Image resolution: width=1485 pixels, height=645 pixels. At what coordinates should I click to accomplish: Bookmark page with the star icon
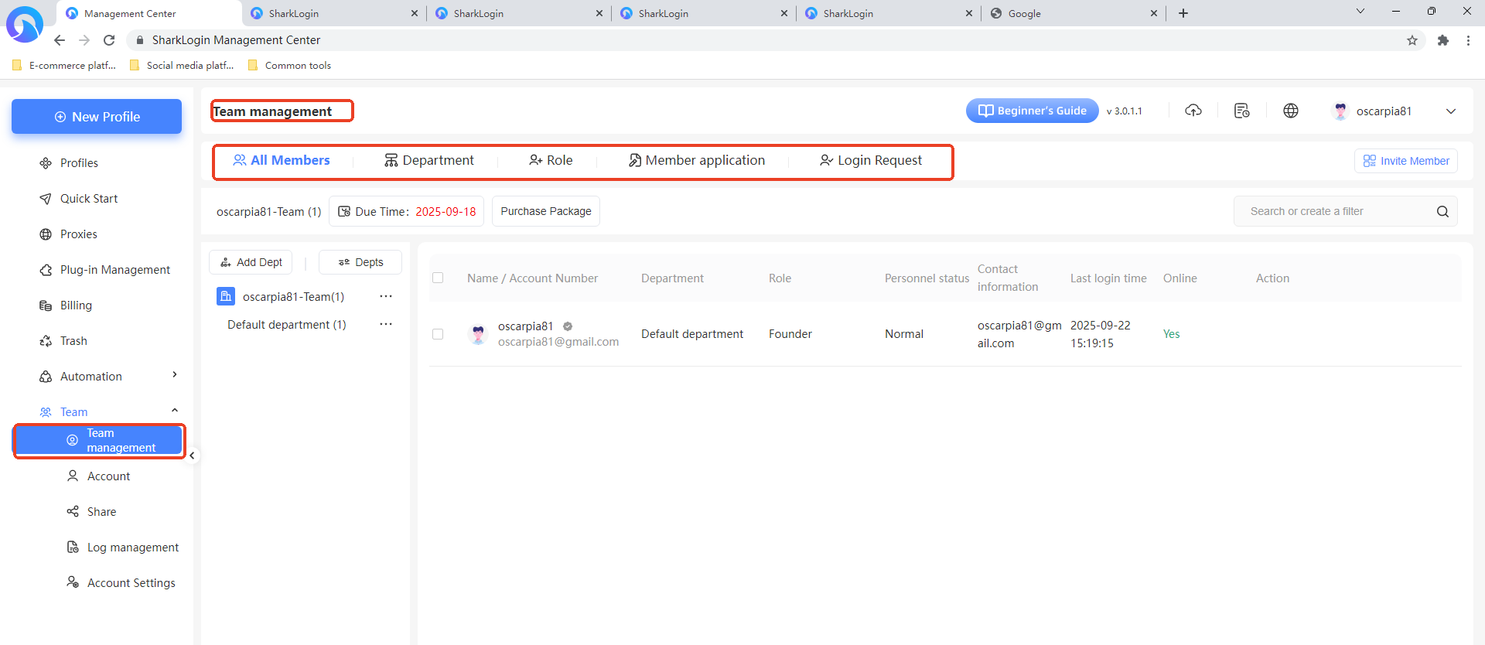tap(1412, 40)
